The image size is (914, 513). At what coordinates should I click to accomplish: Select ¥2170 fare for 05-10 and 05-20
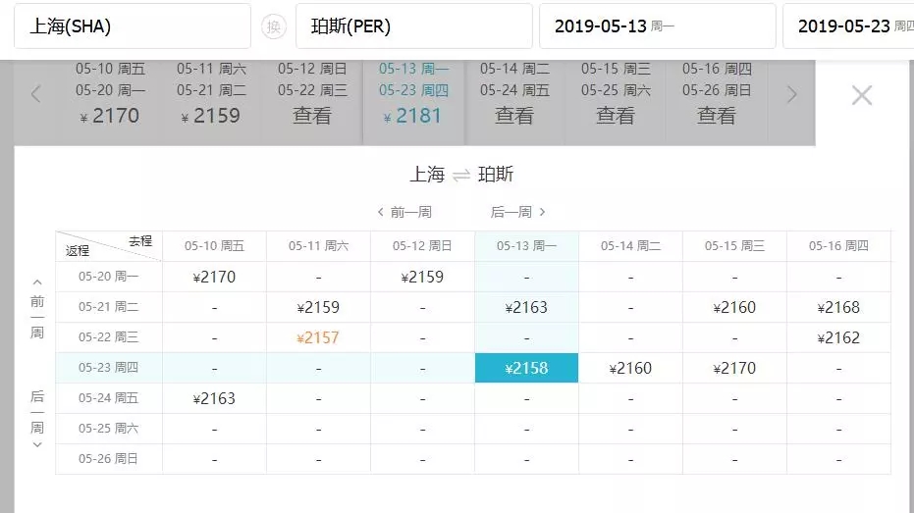(214, 277)
